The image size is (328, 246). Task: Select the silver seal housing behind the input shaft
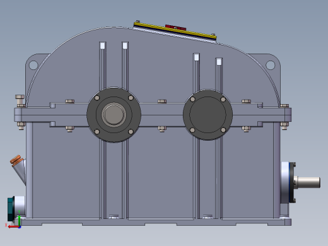[x=285, y=182]
